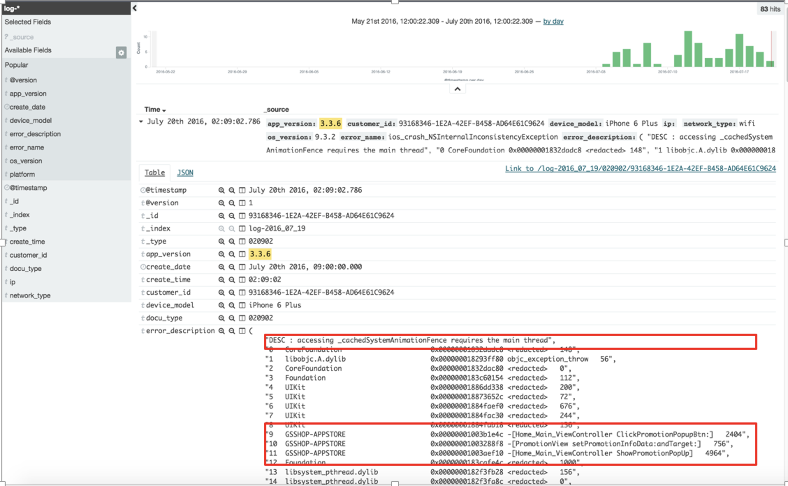This screenshot has width=788, height=486.
Task: Click filter-out-value magnifier on _type row
Action: pyautogui.click(x=232, y=241)
